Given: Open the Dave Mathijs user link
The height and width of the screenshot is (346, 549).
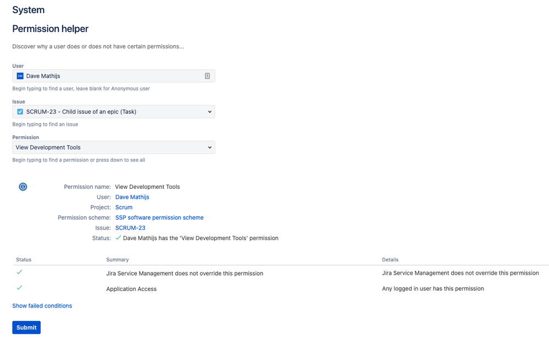Looking at the screenshot, I should pyautogui.click(x=132, y=197).
